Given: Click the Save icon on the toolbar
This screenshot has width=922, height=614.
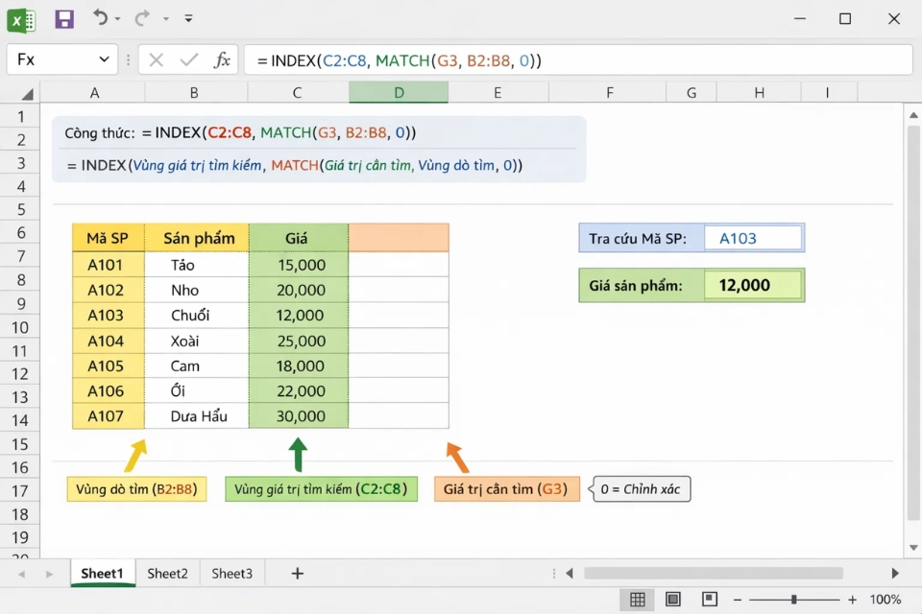Looking at the screenshot, I should pyautogui.click(x=64, y=18).
